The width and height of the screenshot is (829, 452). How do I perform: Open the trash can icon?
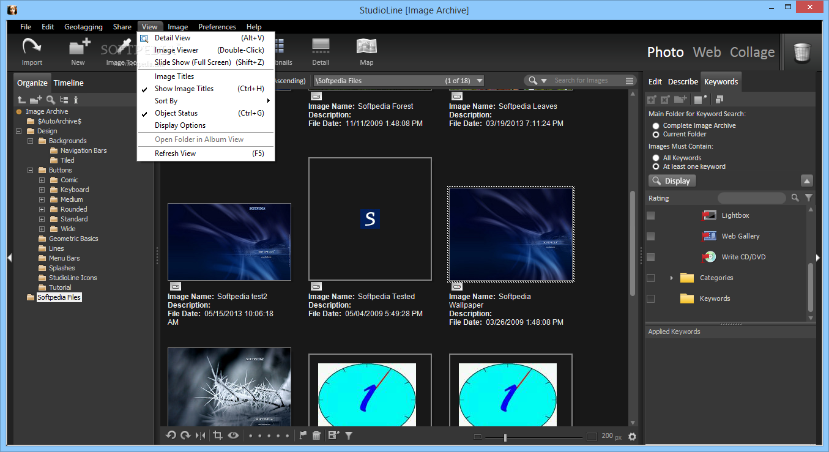click(802, 53)
